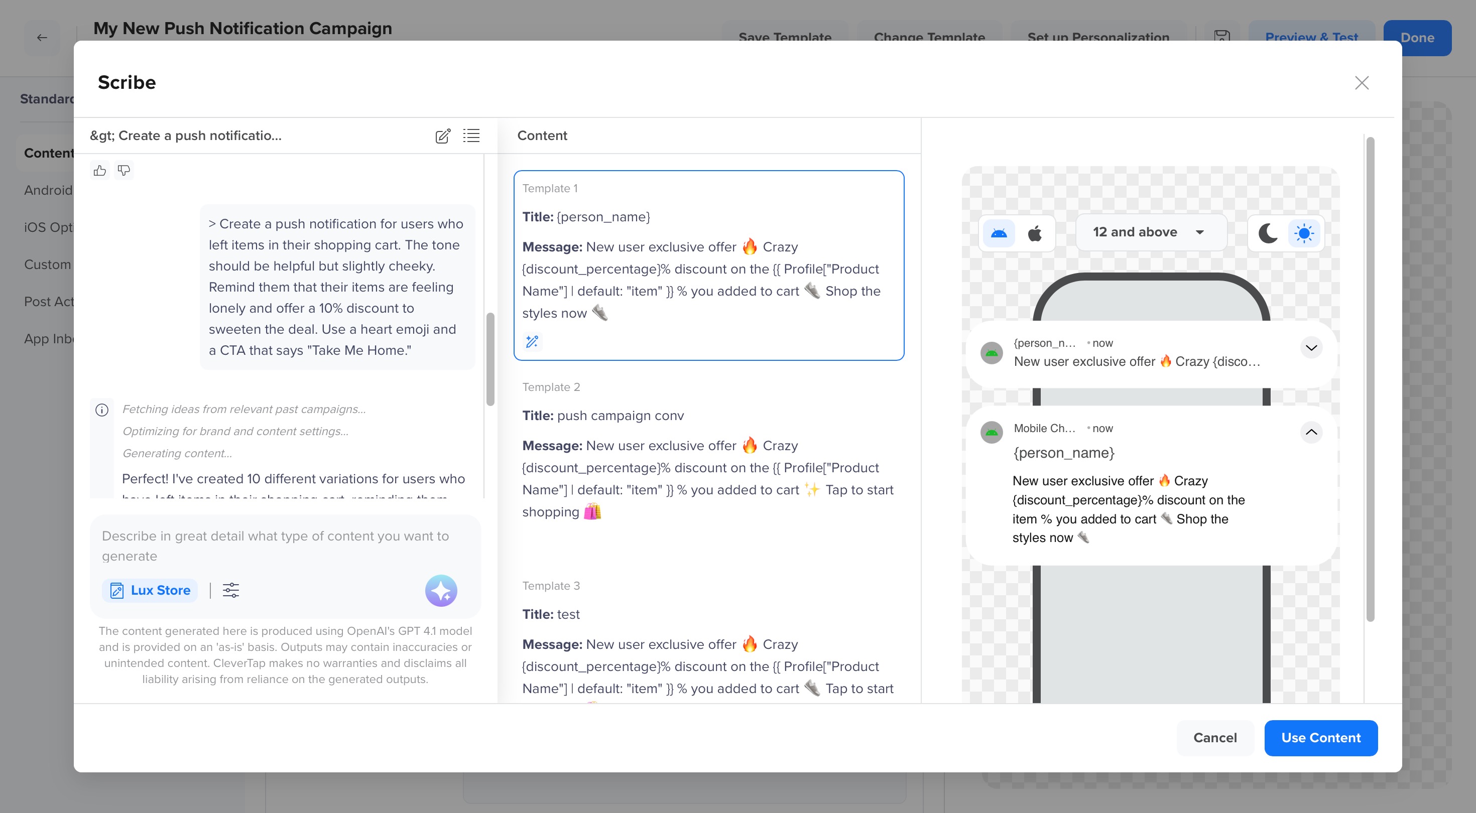The width and height of the screenshot is (1476, 813).
Task: Click 'Fetching ideas from relevant past campaigns...' text
Action: point(244,409)
